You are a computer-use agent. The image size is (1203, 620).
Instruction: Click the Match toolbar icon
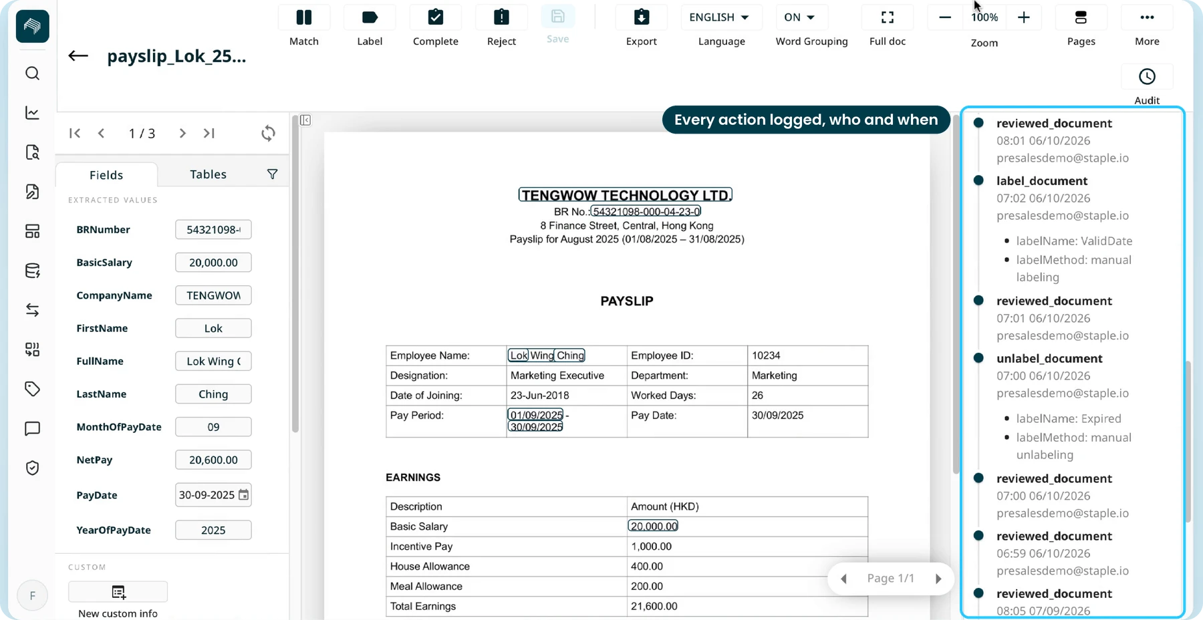click(x=303, y=17)
